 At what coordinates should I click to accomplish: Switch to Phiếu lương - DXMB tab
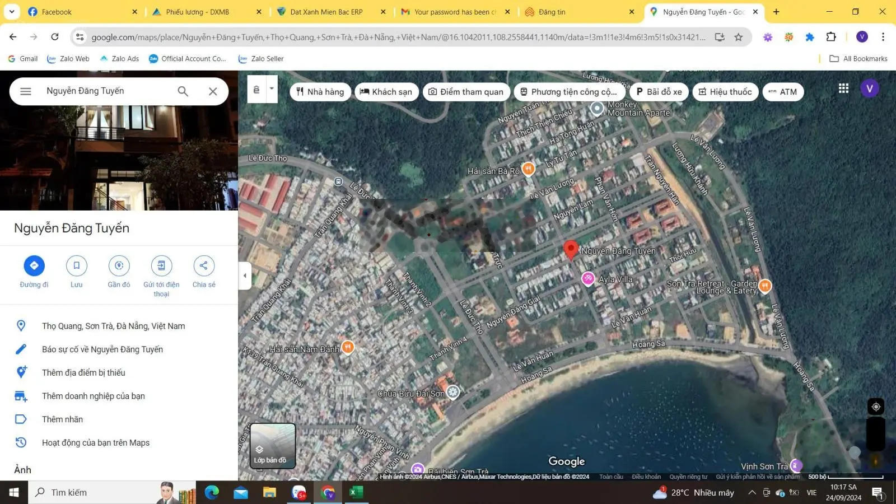pos(206,12)
